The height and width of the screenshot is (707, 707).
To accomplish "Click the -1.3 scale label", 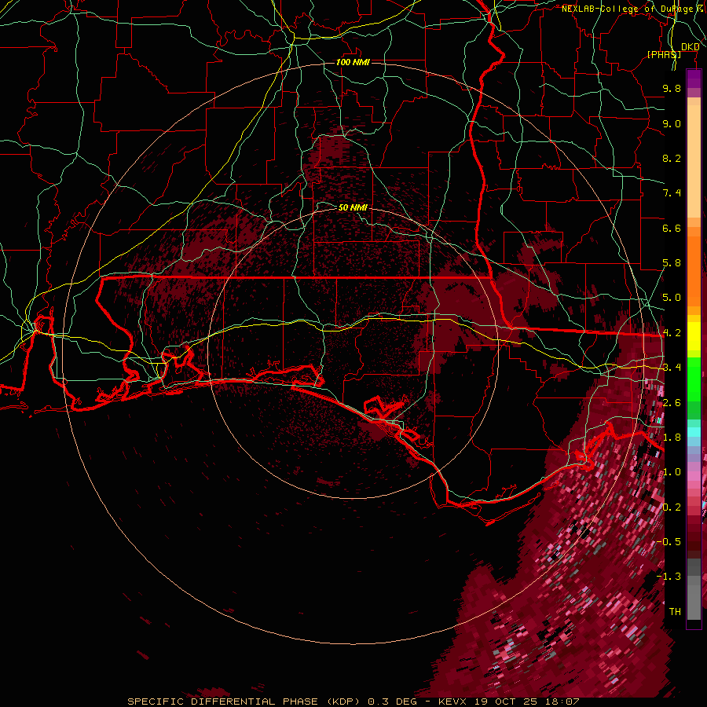I will click(669, 577).
